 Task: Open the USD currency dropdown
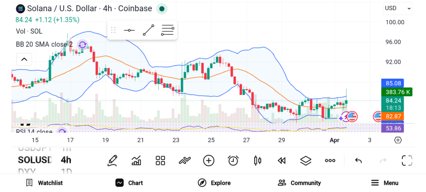click(398, 8)
